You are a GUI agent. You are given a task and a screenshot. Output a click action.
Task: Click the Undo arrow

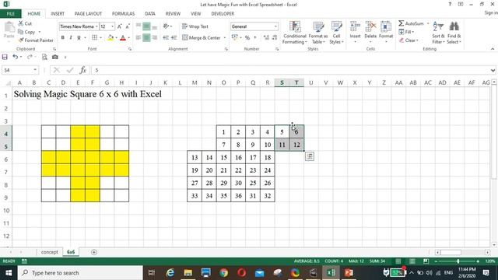pyautogui.click(x=15, y=57)
